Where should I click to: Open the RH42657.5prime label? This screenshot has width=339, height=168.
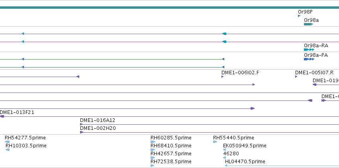171,154
